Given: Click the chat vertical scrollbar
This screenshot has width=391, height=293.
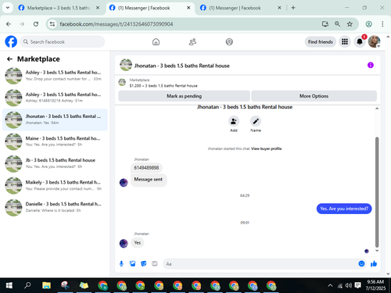Looking at the screenshot, I should click(377, 192).
